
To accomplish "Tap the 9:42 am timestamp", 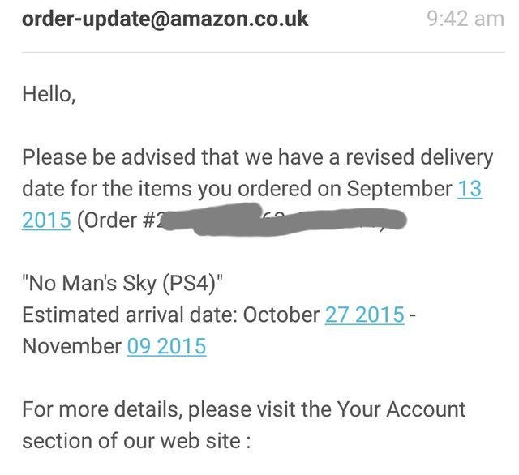I will [465, 19].
